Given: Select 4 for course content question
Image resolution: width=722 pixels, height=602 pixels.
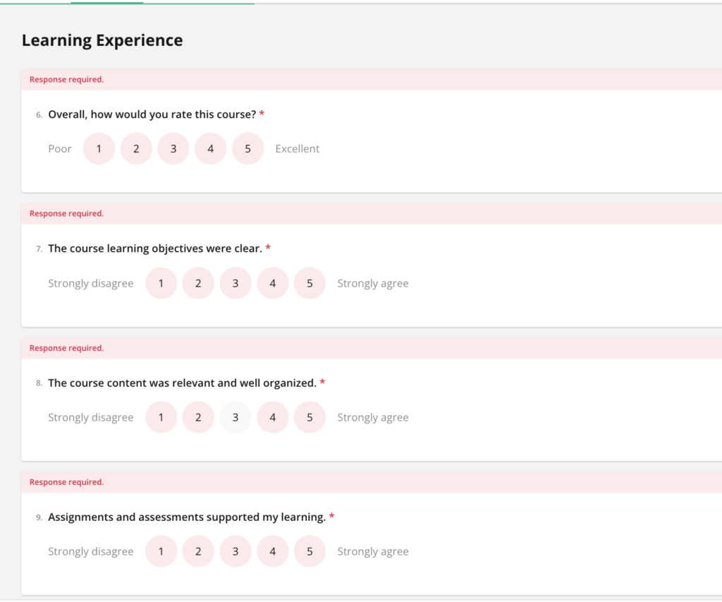Looking at the screenshot, I should pos(272,417).
